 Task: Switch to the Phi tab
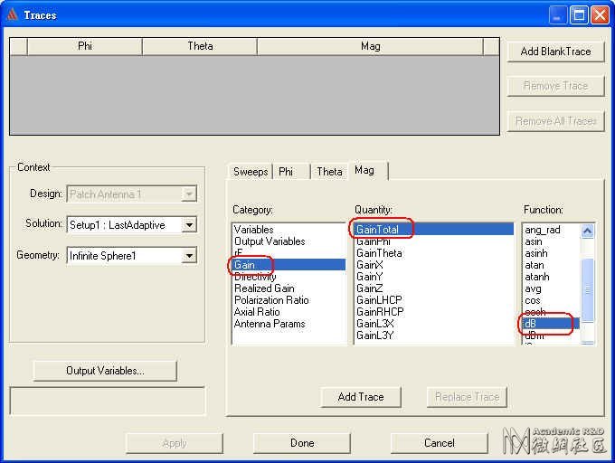pos(291,172)
